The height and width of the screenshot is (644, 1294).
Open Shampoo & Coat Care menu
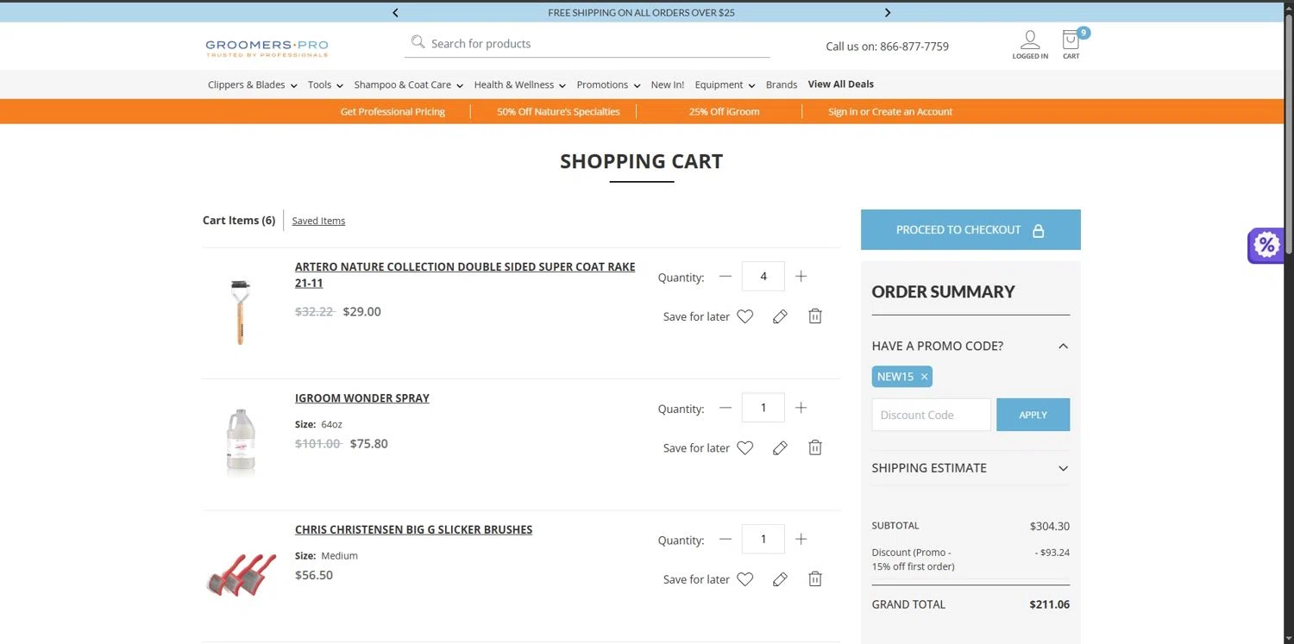coord(408,84)
